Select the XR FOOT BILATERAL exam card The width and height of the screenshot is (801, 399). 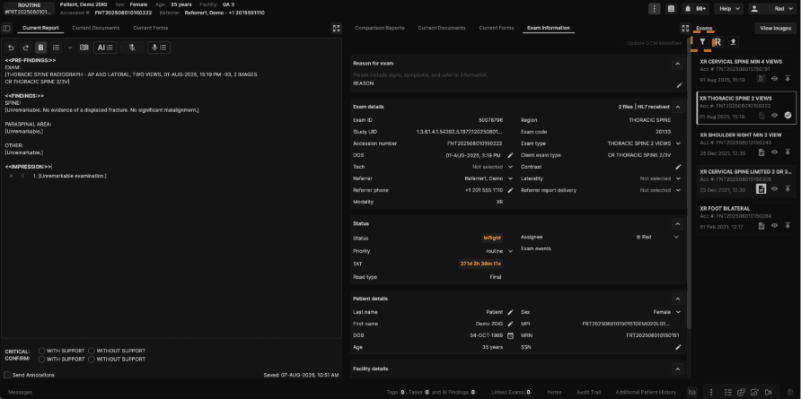point(746,217)
